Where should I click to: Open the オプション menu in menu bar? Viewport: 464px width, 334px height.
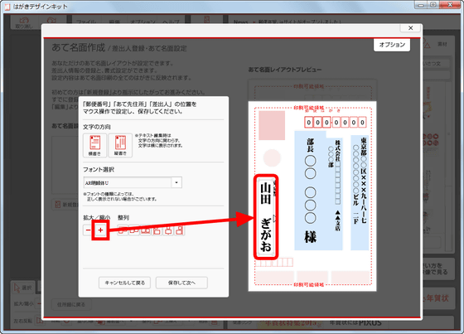pyautogui.click(x=143, y=22)
